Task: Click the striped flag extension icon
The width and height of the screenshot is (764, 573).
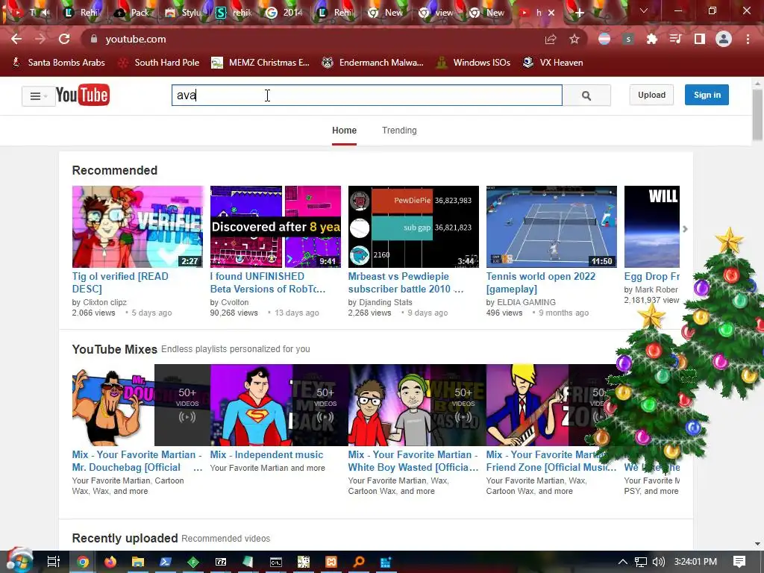Action: (604, 39)
